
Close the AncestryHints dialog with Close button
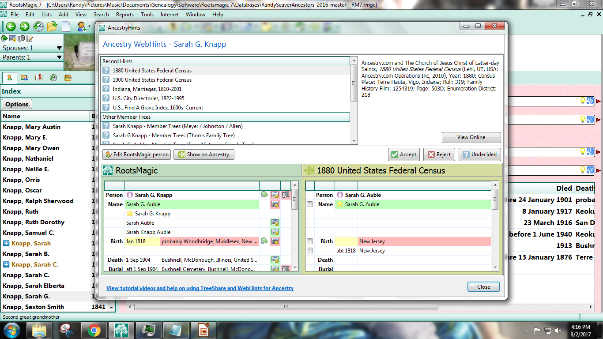[483, 287]
